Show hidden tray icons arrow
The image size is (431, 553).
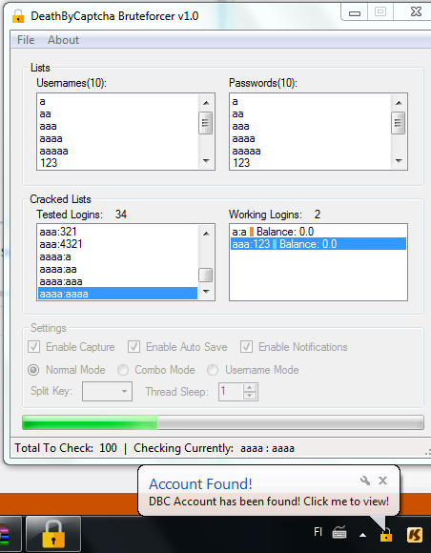(362, 535)
